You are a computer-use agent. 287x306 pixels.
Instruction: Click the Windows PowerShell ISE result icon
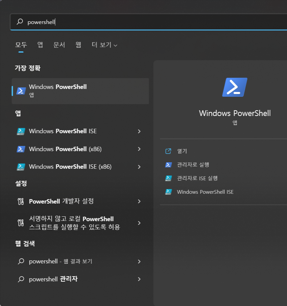[21, 132]
